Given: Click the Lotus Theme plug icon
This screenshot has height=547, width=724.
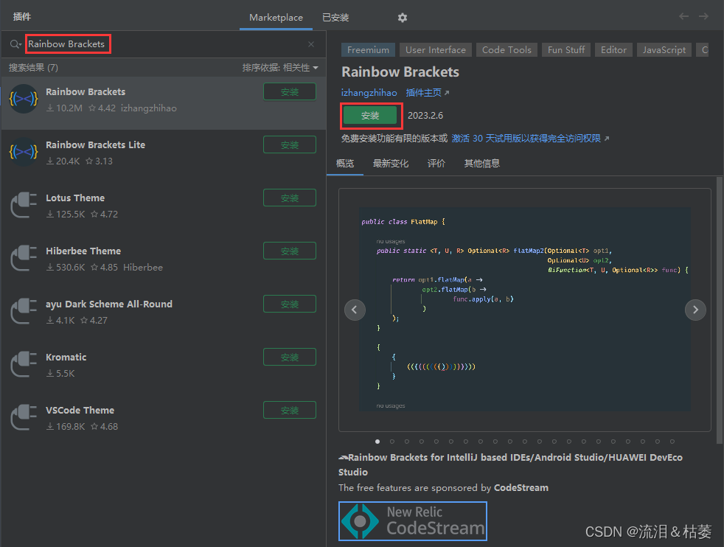Looking at the screenshot, I should pyautogui.click(x=24, y=205).
